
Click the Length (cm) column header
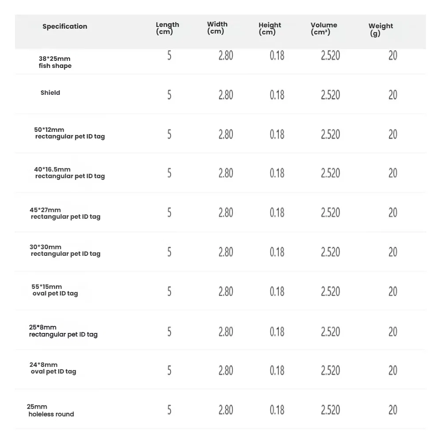[168, 28]
